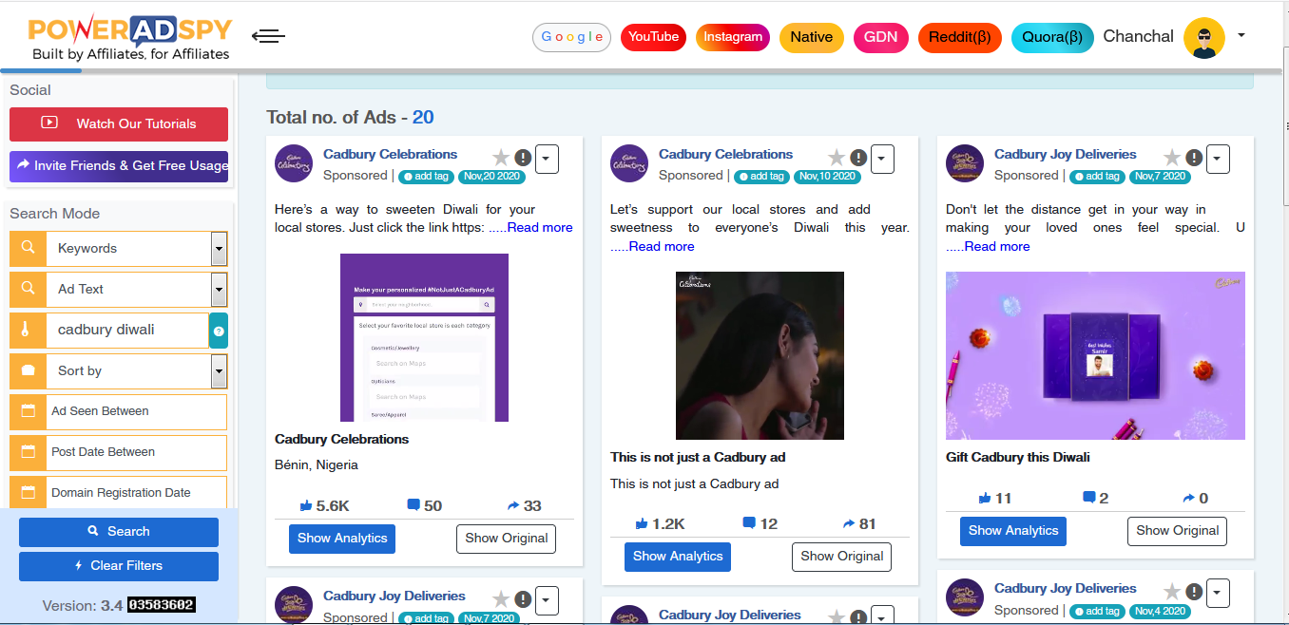
Task: Open the GDN tab
Action: [880, 37]
